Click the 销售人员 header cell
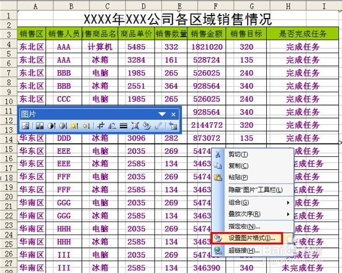342x273 pixels. (x=64, y=34)
